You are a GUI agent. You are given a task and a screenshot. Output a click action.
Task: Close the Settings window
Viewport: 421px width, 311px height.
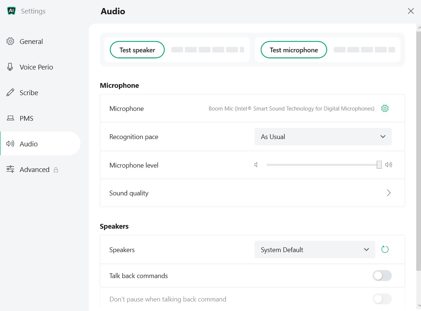(410, 11)
